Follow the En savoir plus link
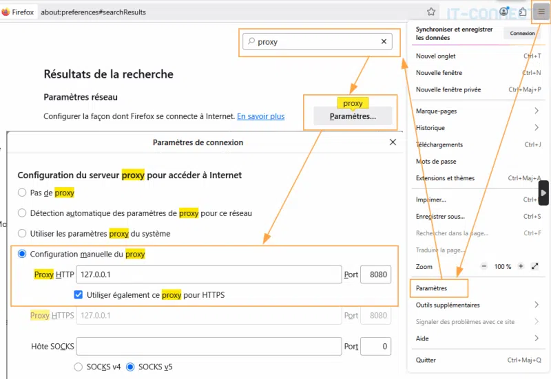 [x=261, y=116]
